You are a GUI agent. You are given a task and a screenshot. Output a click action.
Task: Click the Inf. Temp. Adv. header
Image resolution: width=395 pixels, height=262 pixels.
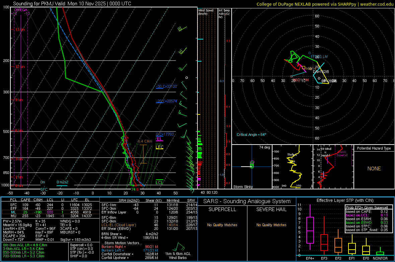[224, 14]
